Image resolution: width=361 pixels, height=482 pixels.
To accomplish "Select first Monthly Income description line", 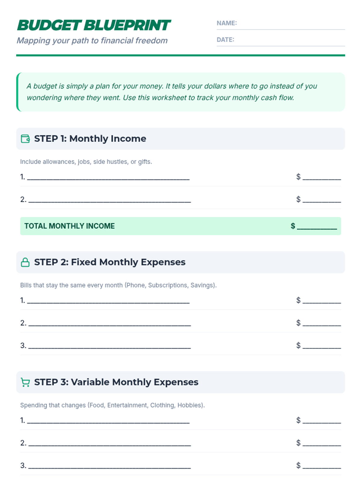I will tap(108, 177).
